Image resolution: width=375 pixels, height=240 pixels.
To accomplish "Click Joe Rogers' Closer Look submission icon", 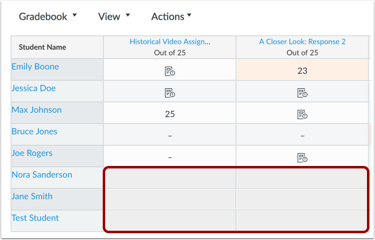I will (x=303, y=157).
